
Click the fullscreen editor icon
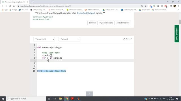[127, 39]
